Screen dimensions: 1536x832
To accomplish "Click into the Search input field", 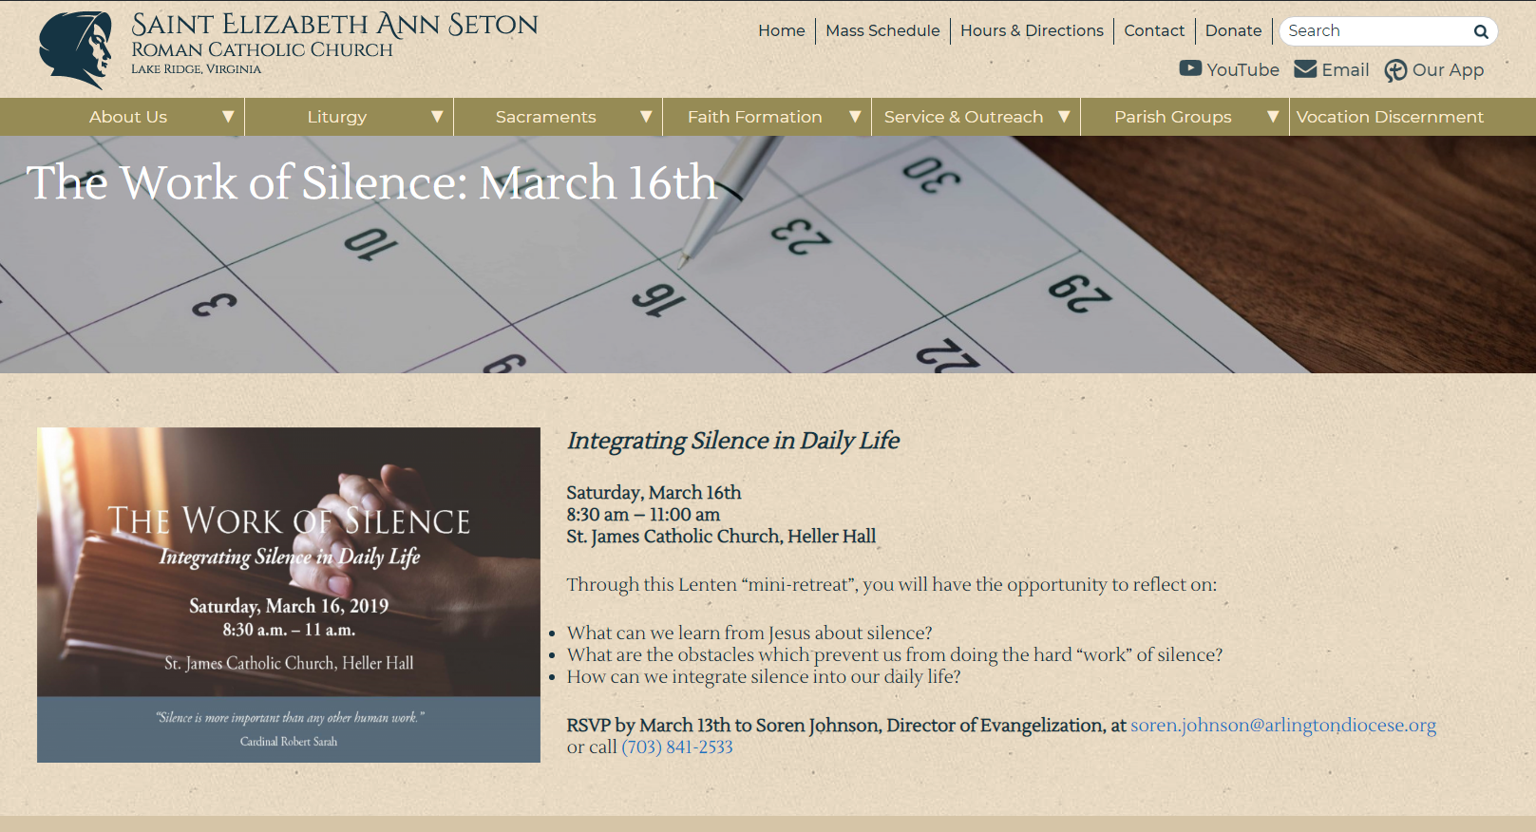I will point(1373,31).
